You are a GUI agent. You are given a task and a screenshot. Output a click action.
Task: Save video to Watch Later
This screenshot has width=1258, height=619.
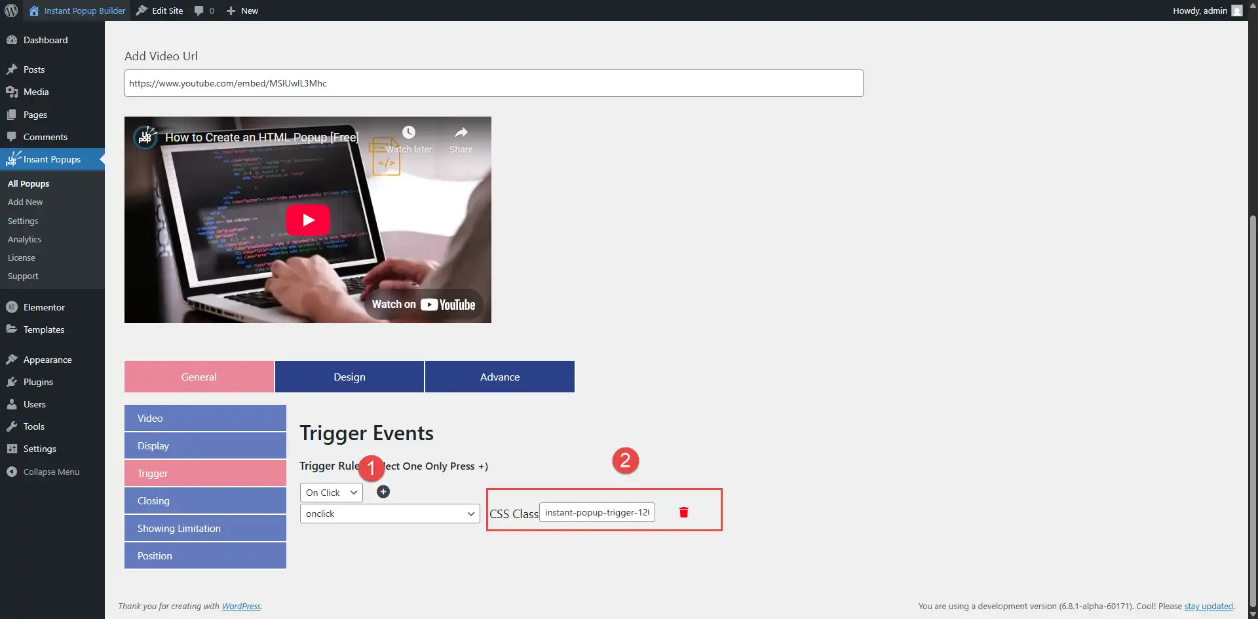click(408, 132)
